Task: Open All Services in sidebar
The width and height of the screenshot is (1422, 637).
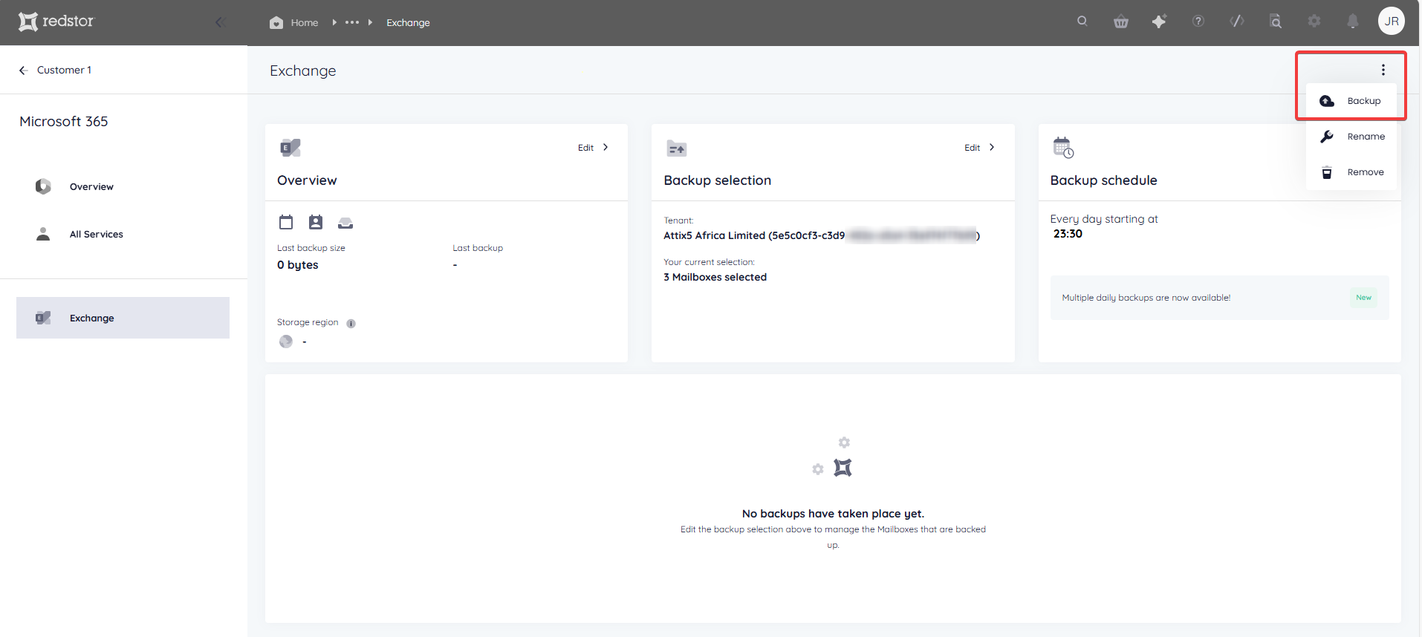Action: 97,234
